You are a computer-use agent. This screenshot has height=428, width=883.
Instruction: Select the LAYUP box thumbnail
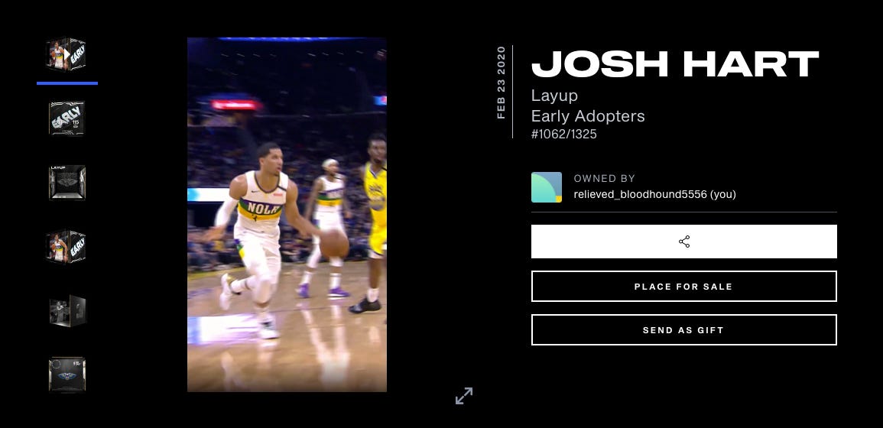click(67, 183)
